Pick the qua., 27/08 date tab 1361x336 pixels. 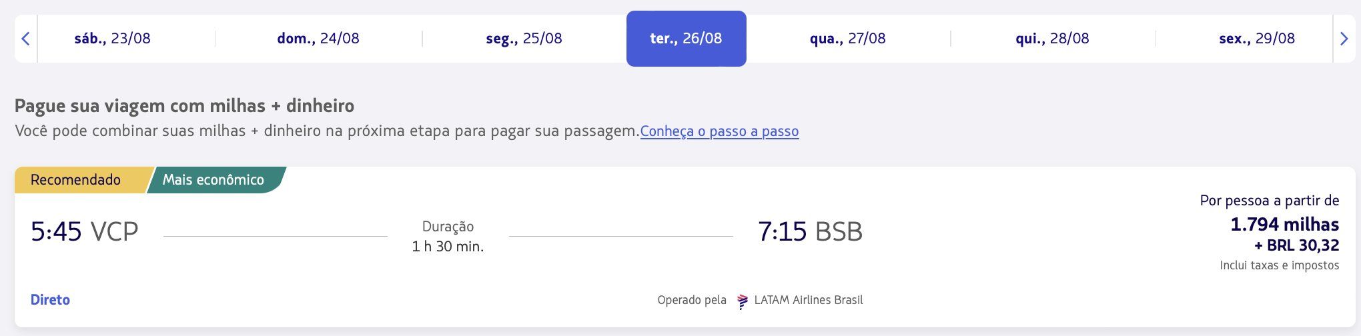(847, 39)
